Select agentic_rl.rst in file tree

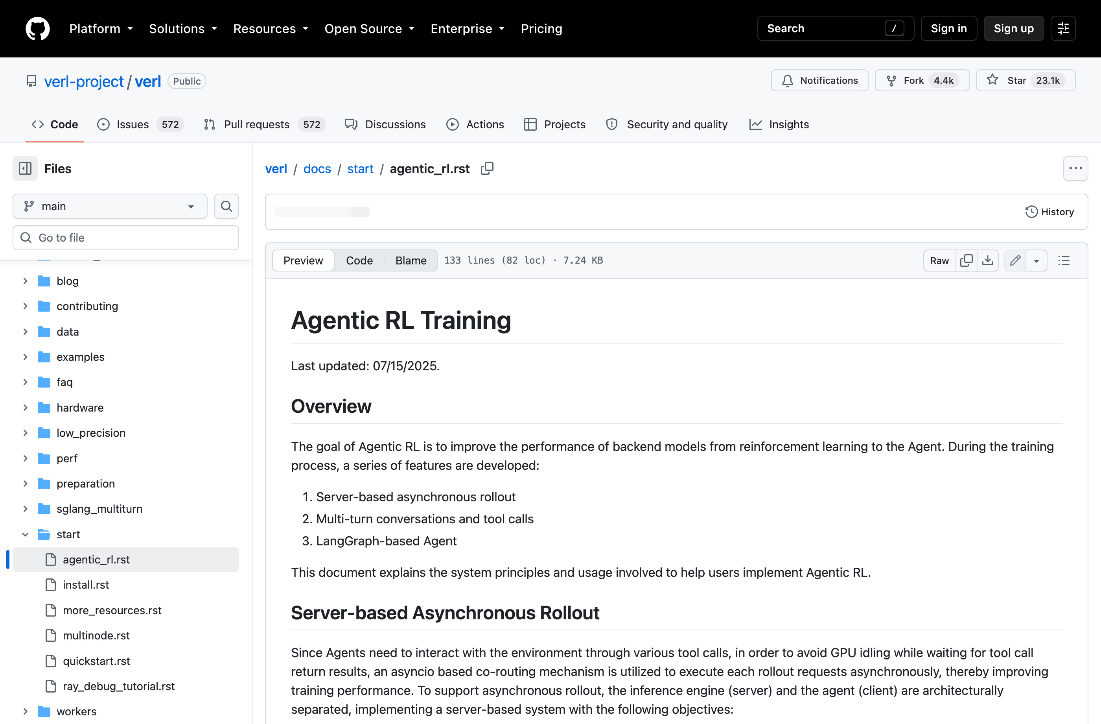point(126,559)
